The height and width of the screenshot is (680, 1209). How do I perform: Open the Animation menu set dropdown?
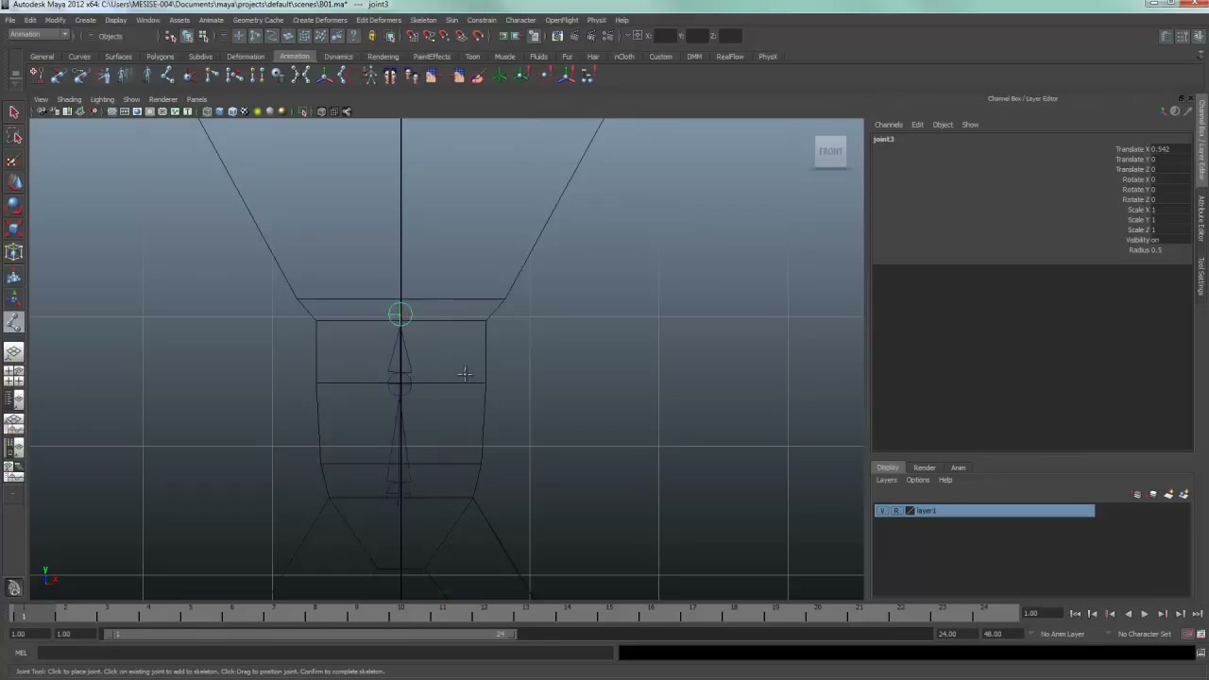[x=38, y=36]
